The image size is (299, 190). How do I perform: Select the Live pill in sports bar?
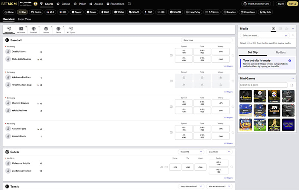[x=22, y=12]
